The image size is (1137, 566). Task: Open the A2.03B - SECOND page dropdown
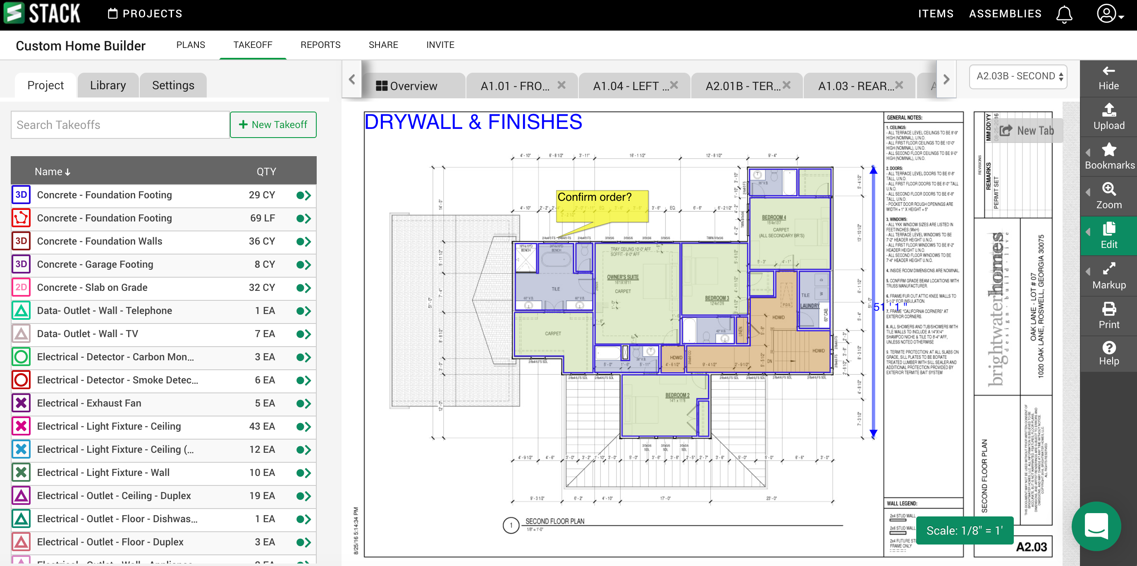[x=1018, y=76]
